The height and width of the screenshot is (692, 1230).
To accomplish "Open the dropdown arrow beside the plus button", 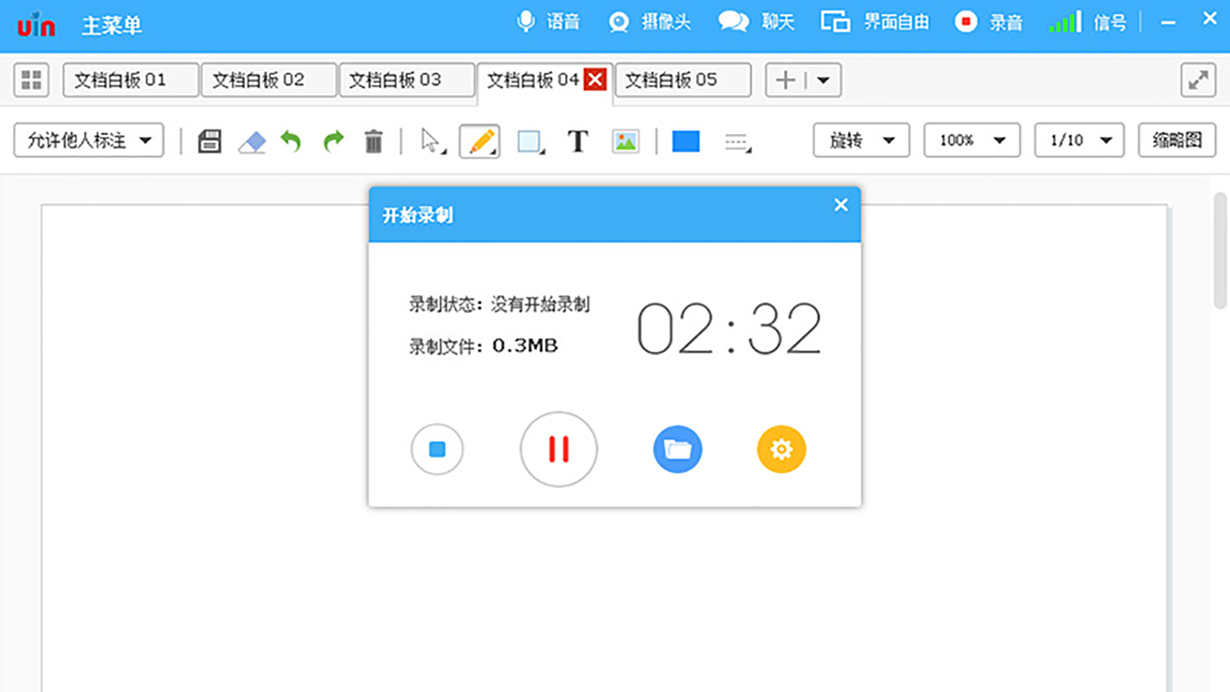I will click(824, 81).
